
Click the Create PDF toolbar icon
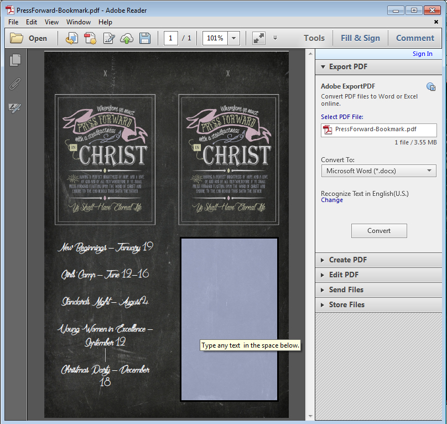(90, 38)
